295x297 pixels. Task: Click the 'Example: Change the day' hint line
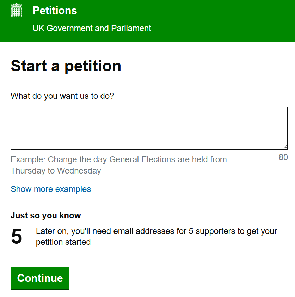click(x=119, y=159)
